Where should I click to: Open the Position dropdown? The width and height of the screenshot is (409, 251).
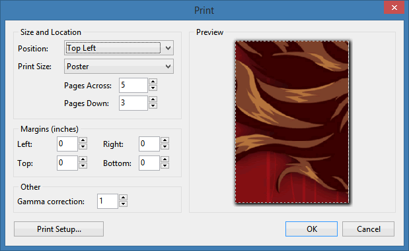pos(119,48)
